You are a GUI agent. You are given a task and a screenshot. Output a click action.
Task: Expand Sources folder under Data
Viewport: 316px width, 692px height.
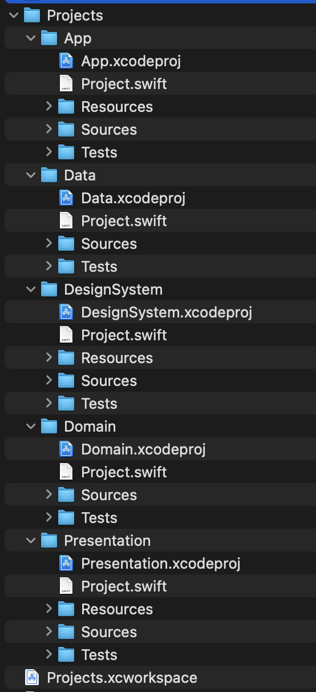pos(48,243)
